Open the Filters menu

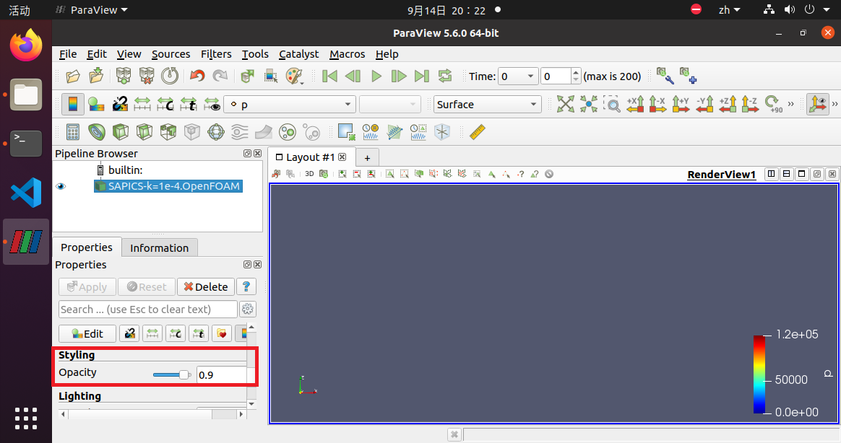(216, 54)
